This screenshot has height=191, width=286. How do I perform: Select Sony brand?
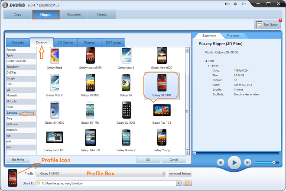coord(21,119)
